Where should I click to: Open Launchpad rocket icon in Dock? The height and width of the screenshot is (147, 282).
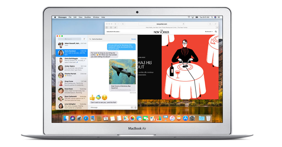coord(79,118)
